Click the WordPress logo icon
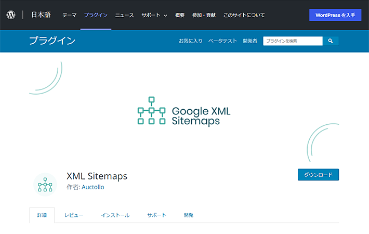This screenshot has width=369, height=234. coord(11,15)
